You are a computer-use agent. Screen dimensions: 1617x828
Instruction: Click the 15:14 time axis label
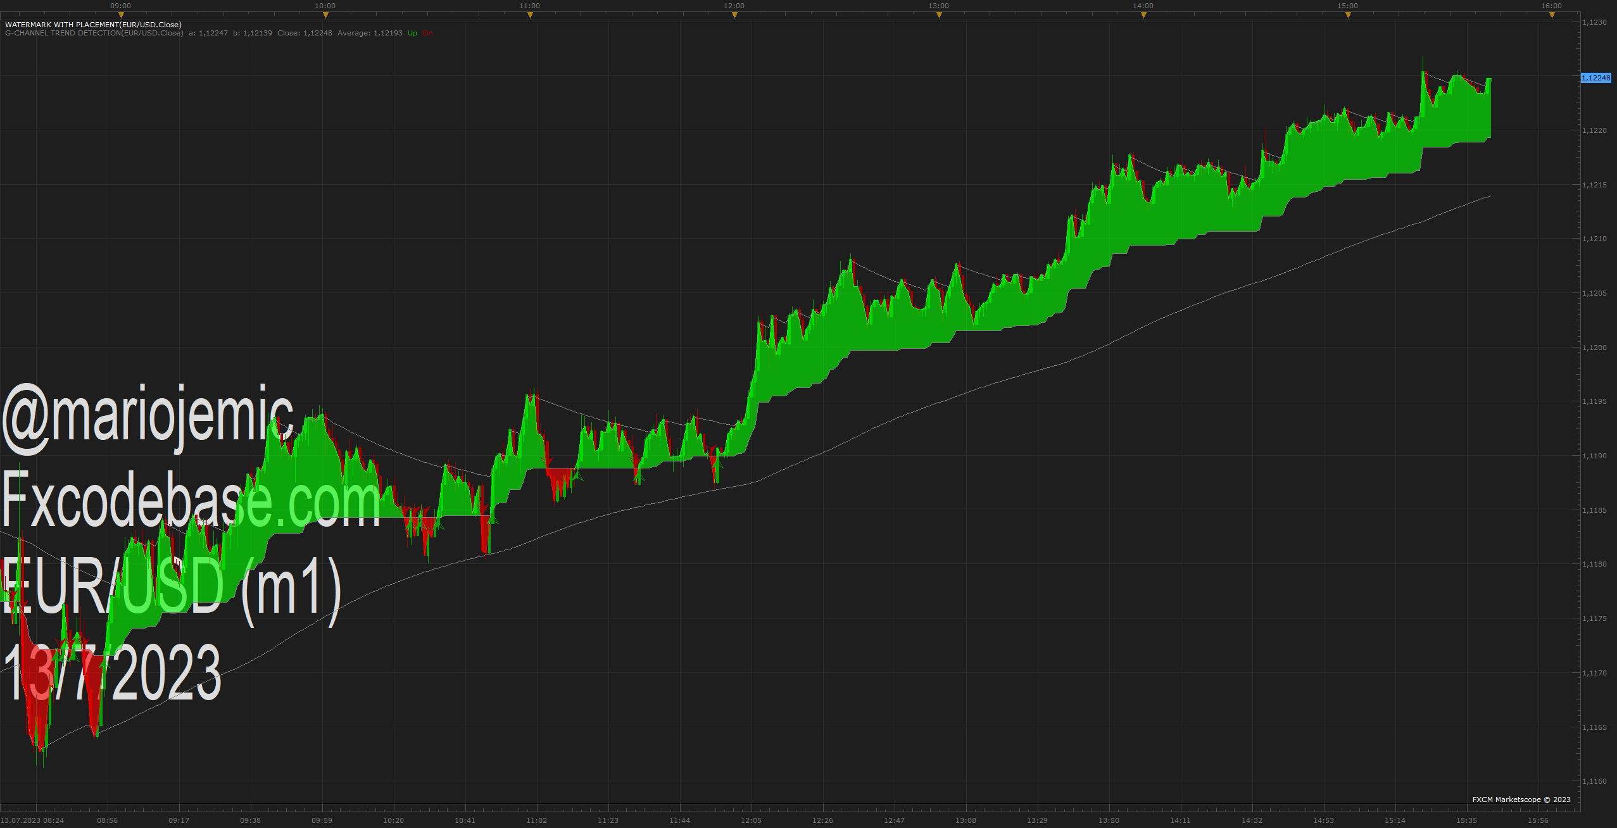(x=1395, y=820)
